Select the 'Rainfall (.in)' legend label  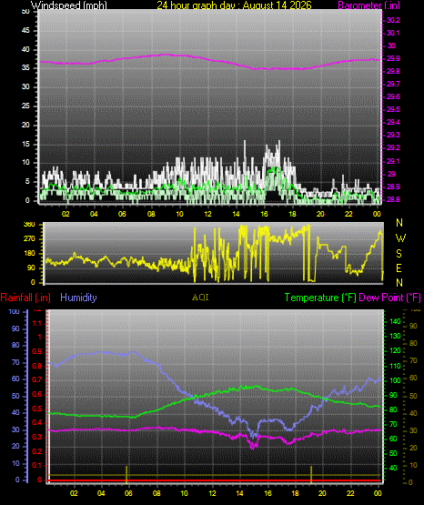pos(25,298)
